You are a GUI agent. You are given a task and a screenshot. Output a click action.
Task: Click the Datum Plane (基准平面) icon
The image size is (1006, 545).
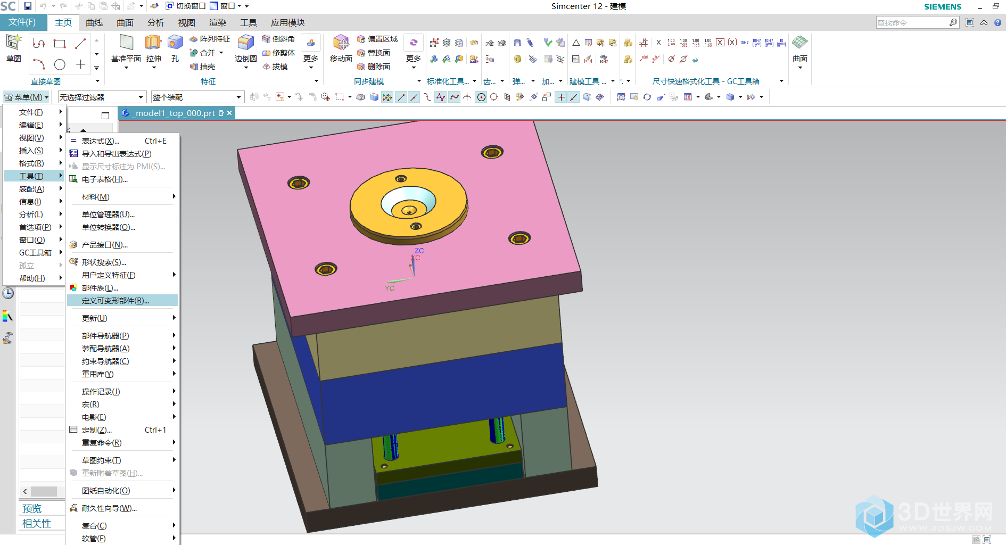click(126, 43)
